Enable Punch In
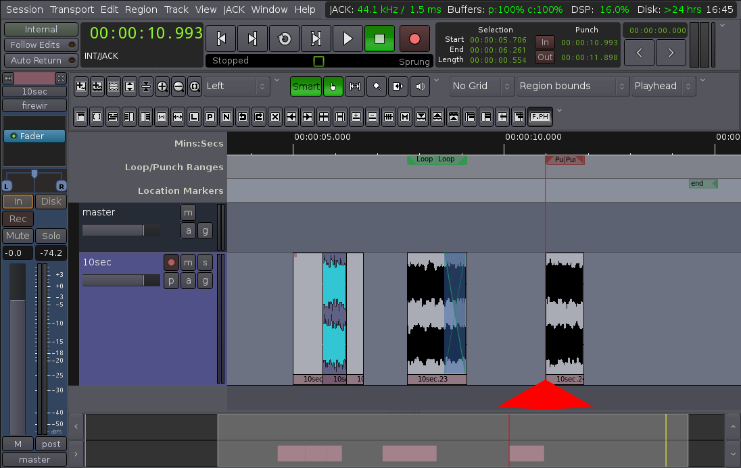 545,43
